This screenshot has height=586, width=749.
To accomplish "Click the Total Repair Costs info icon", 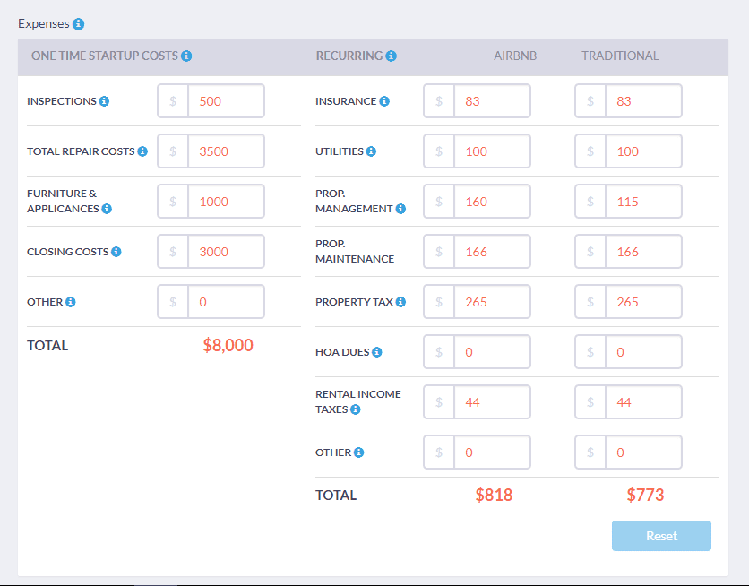I will pyautogui.click(x=142, y=151).
